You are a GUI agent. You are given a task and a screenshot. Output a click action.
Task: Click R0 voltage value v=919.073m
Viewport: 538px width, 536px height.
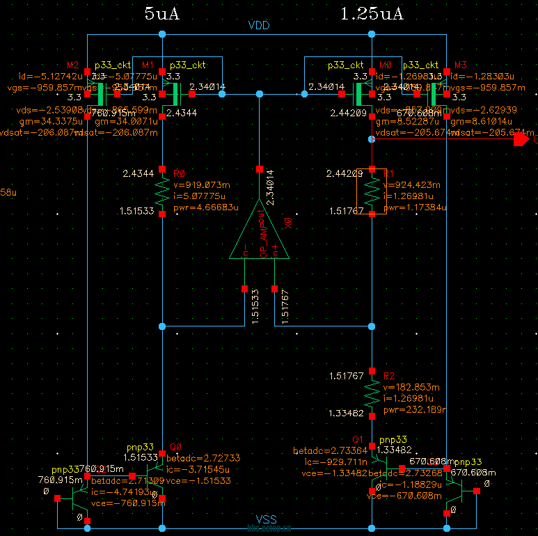[202, 185]
